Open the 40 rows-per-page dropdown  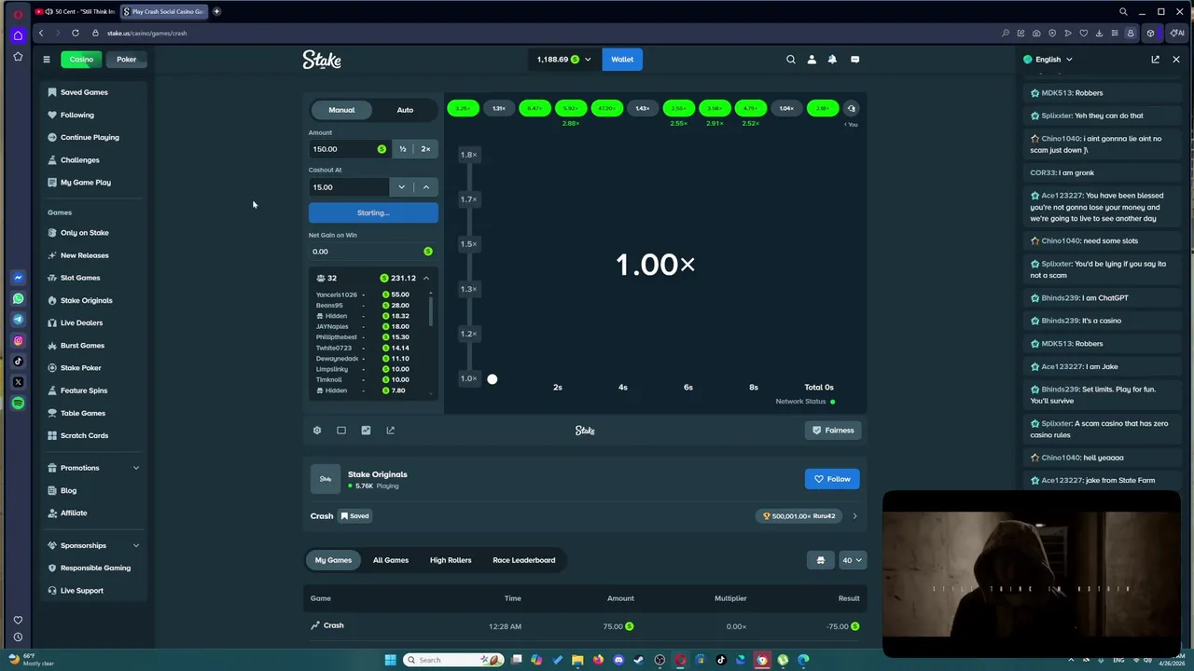tap(852, 560)
